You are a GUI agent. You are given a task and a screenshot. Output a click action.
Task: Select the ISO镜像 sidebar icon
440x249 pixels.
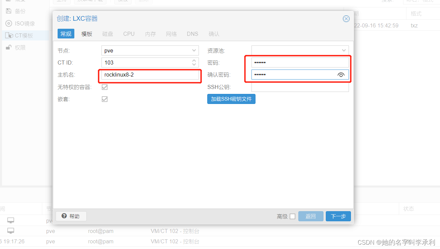click(8, 23)
